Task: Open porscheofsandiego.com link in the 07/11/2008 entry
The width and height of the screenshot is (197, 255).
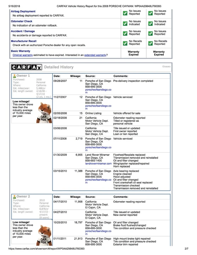Action: pos(98,149)
